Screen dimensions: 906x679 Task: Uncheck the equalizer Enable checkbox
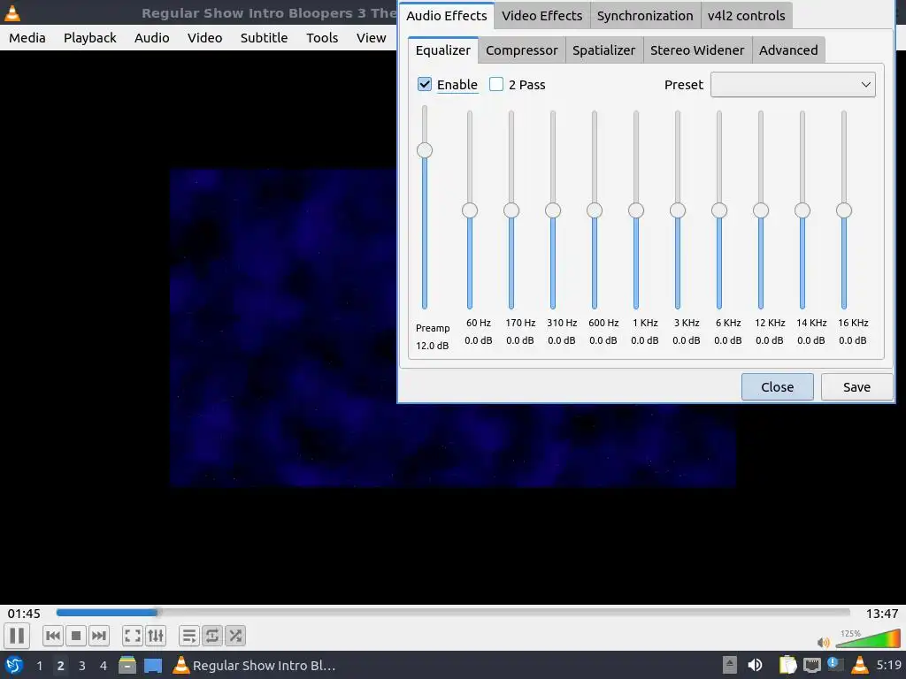coord(425,84)
